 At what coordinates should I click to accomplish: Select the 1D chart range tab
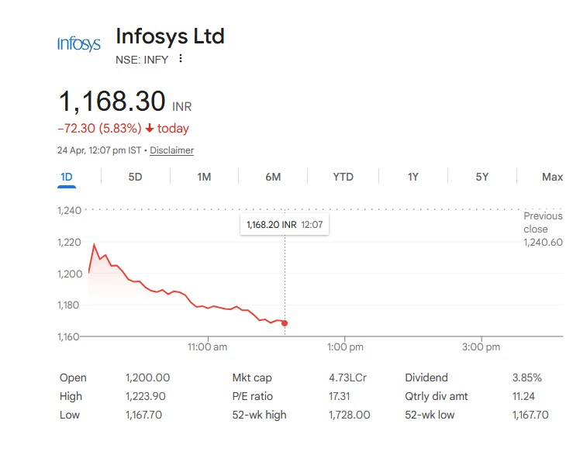click(67, 177)
